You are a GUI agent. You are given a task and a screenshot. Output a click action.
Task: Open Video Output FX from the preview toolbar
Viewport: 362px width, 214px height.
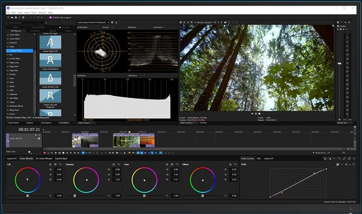187,22
